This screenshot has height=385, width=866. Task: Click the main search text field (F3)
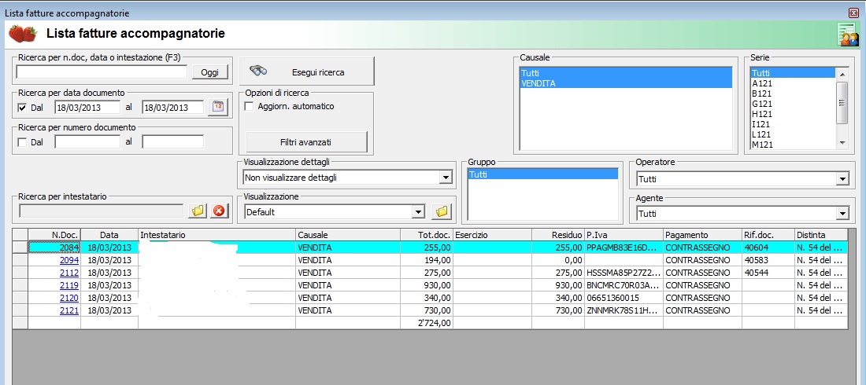pyautogui.click(x=102, y=72)
